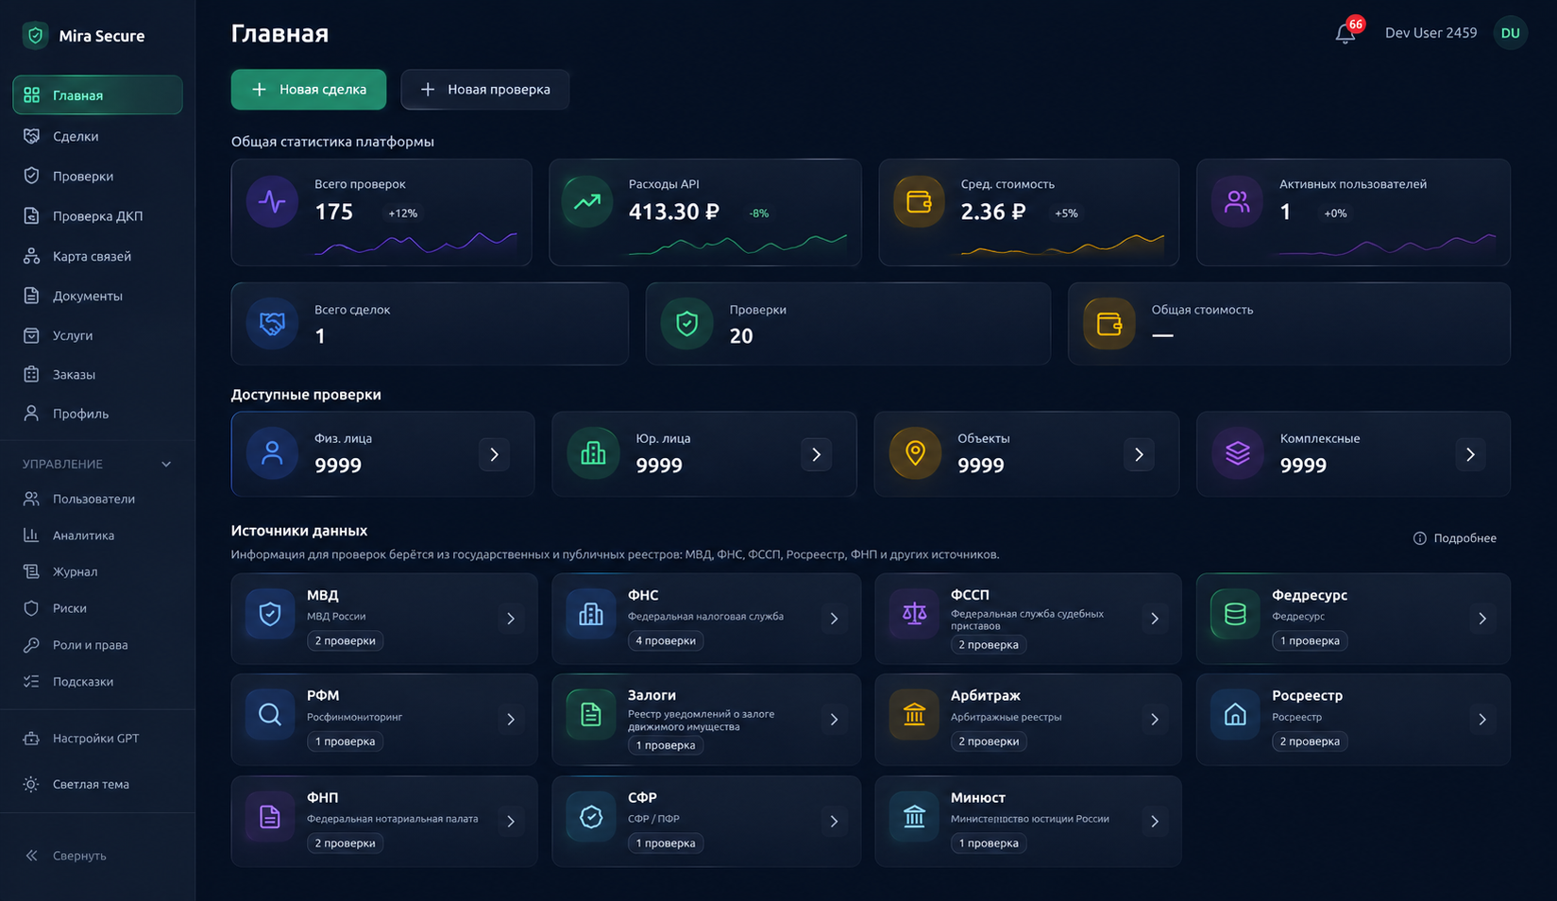Screen dimensions: 1557x901
Task: Collapse the УПРАВЛЕНИЕ section chevron
Action: click(166, 465)
